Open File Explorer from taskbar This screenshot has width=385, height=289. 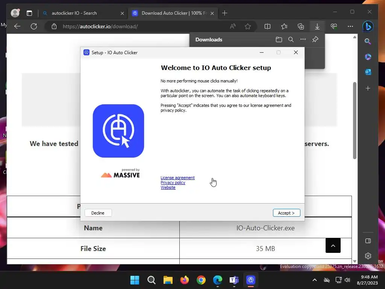(x=168, y=280)
